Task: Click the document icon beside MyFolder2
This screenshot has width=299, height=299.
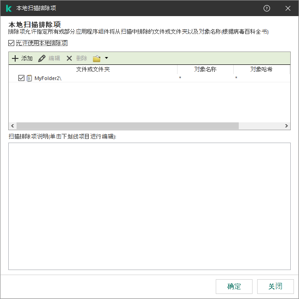Action: point(29,78)
